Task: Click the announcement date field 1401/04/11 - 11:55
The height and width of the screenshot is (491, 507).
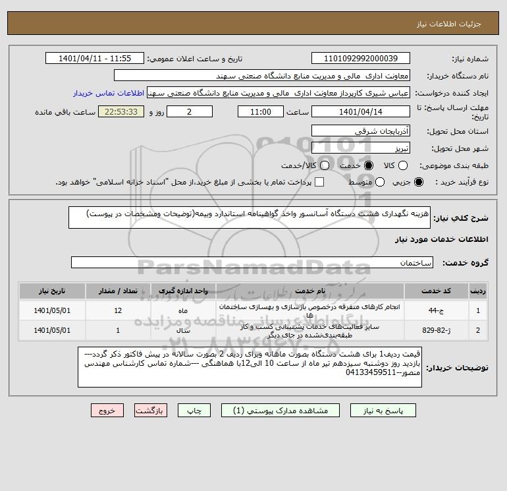Action: tap(94, 58)
